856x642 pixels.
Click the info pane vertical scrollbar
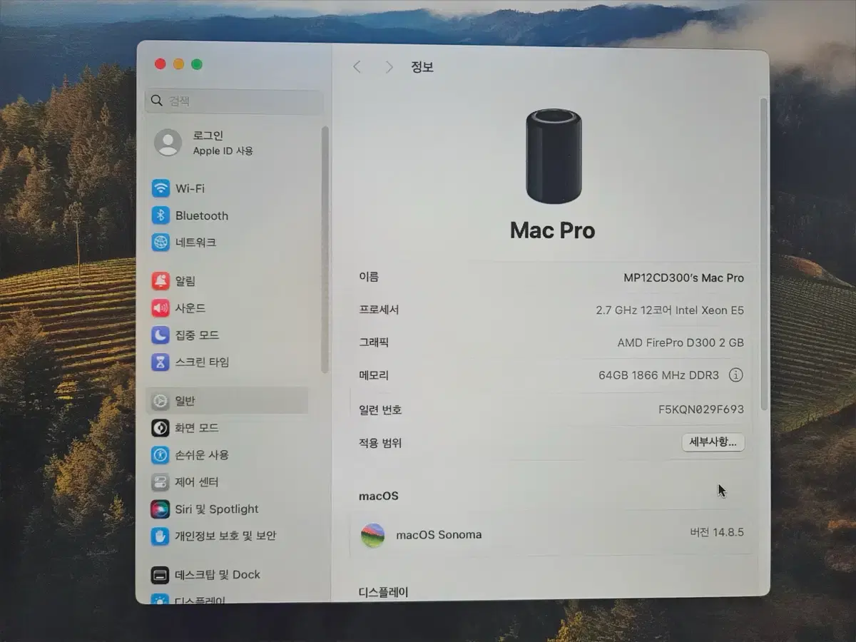(764, 254)
